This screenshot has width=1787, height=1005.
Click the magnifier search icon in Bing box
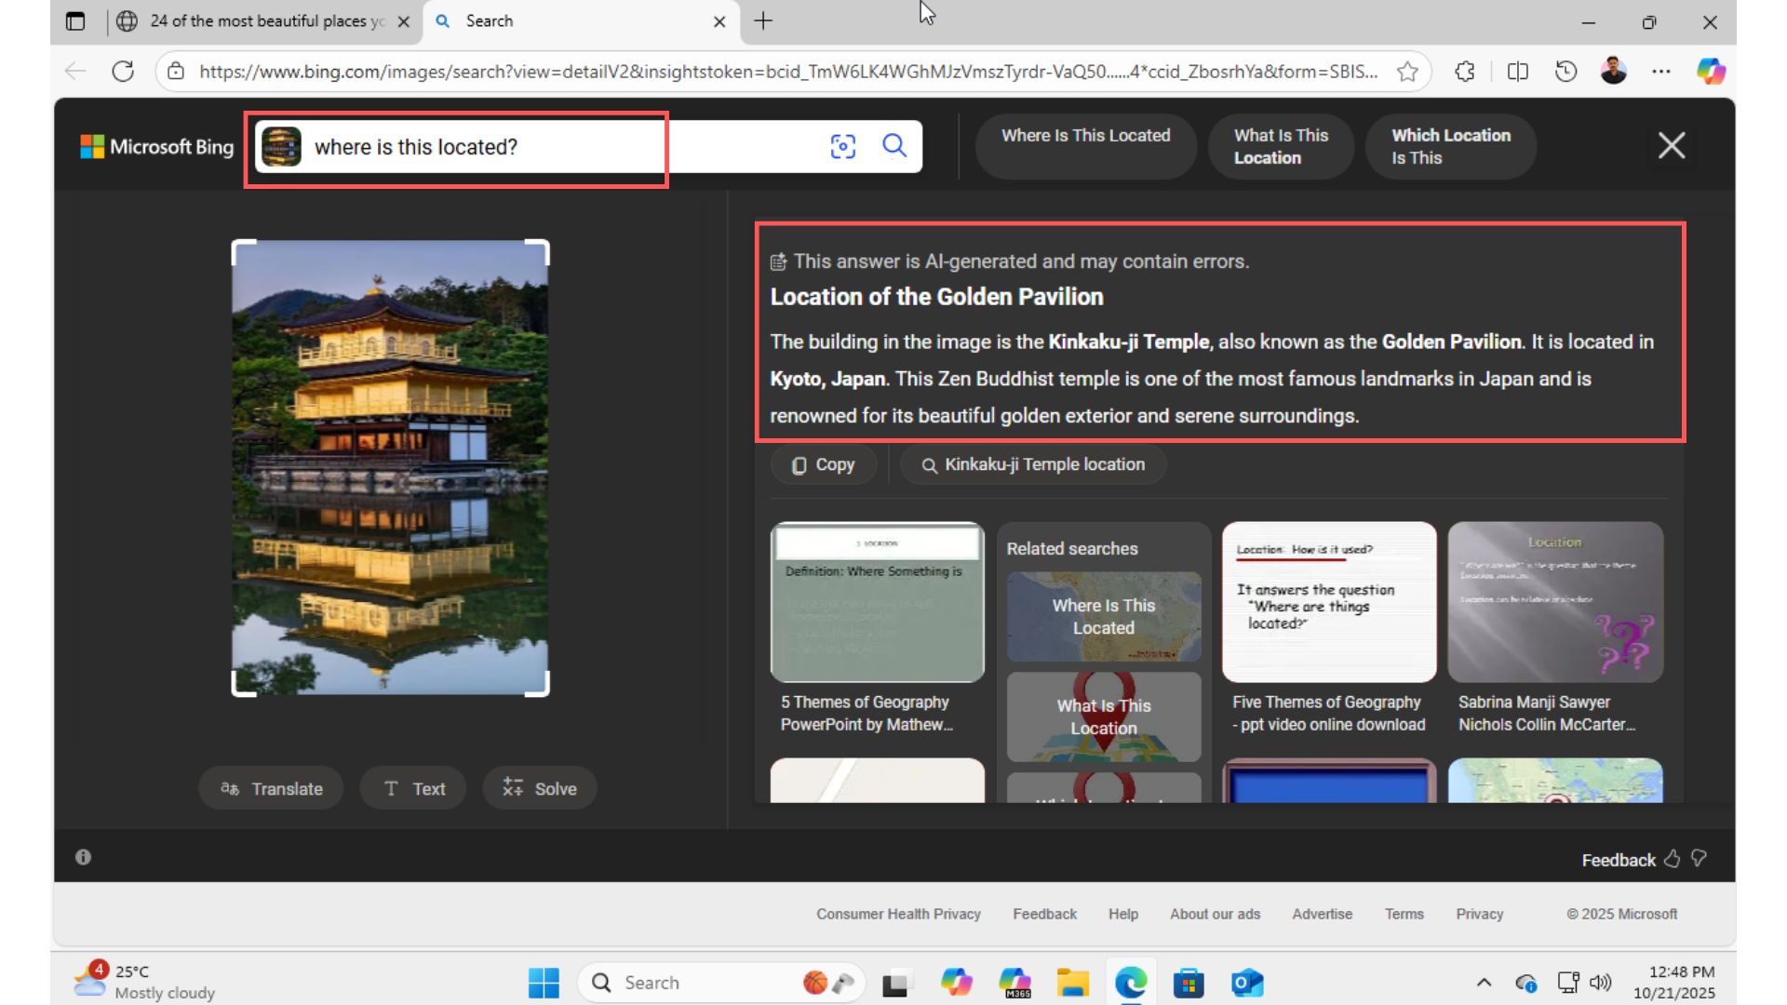pyautogui.click(x=894, y=146)
